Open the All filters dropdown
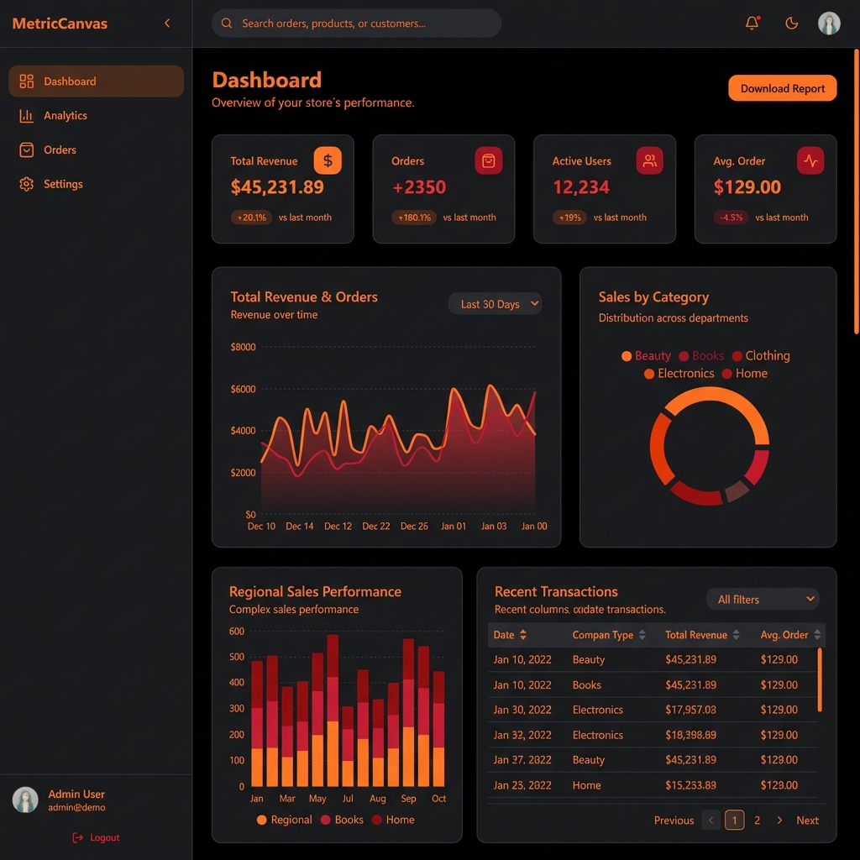This screenshot has width=860, height=860. click(x=763, y=599)
